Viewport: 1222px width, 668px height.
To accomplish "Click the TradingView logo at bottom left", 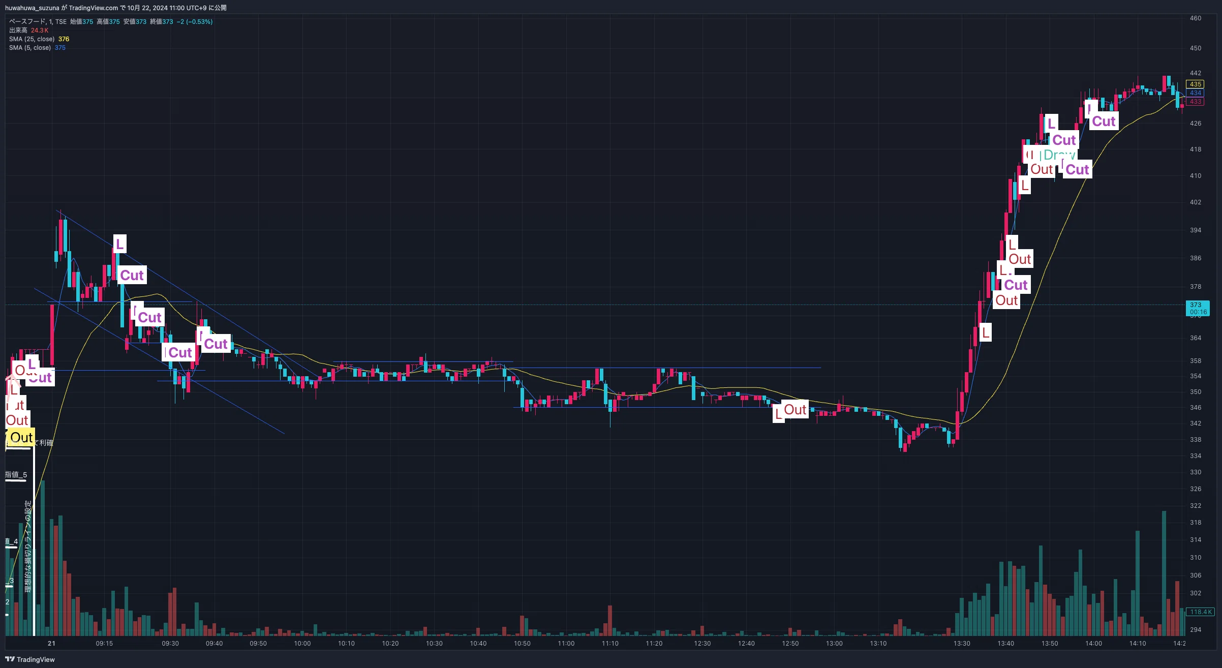I will pos(30,659).
